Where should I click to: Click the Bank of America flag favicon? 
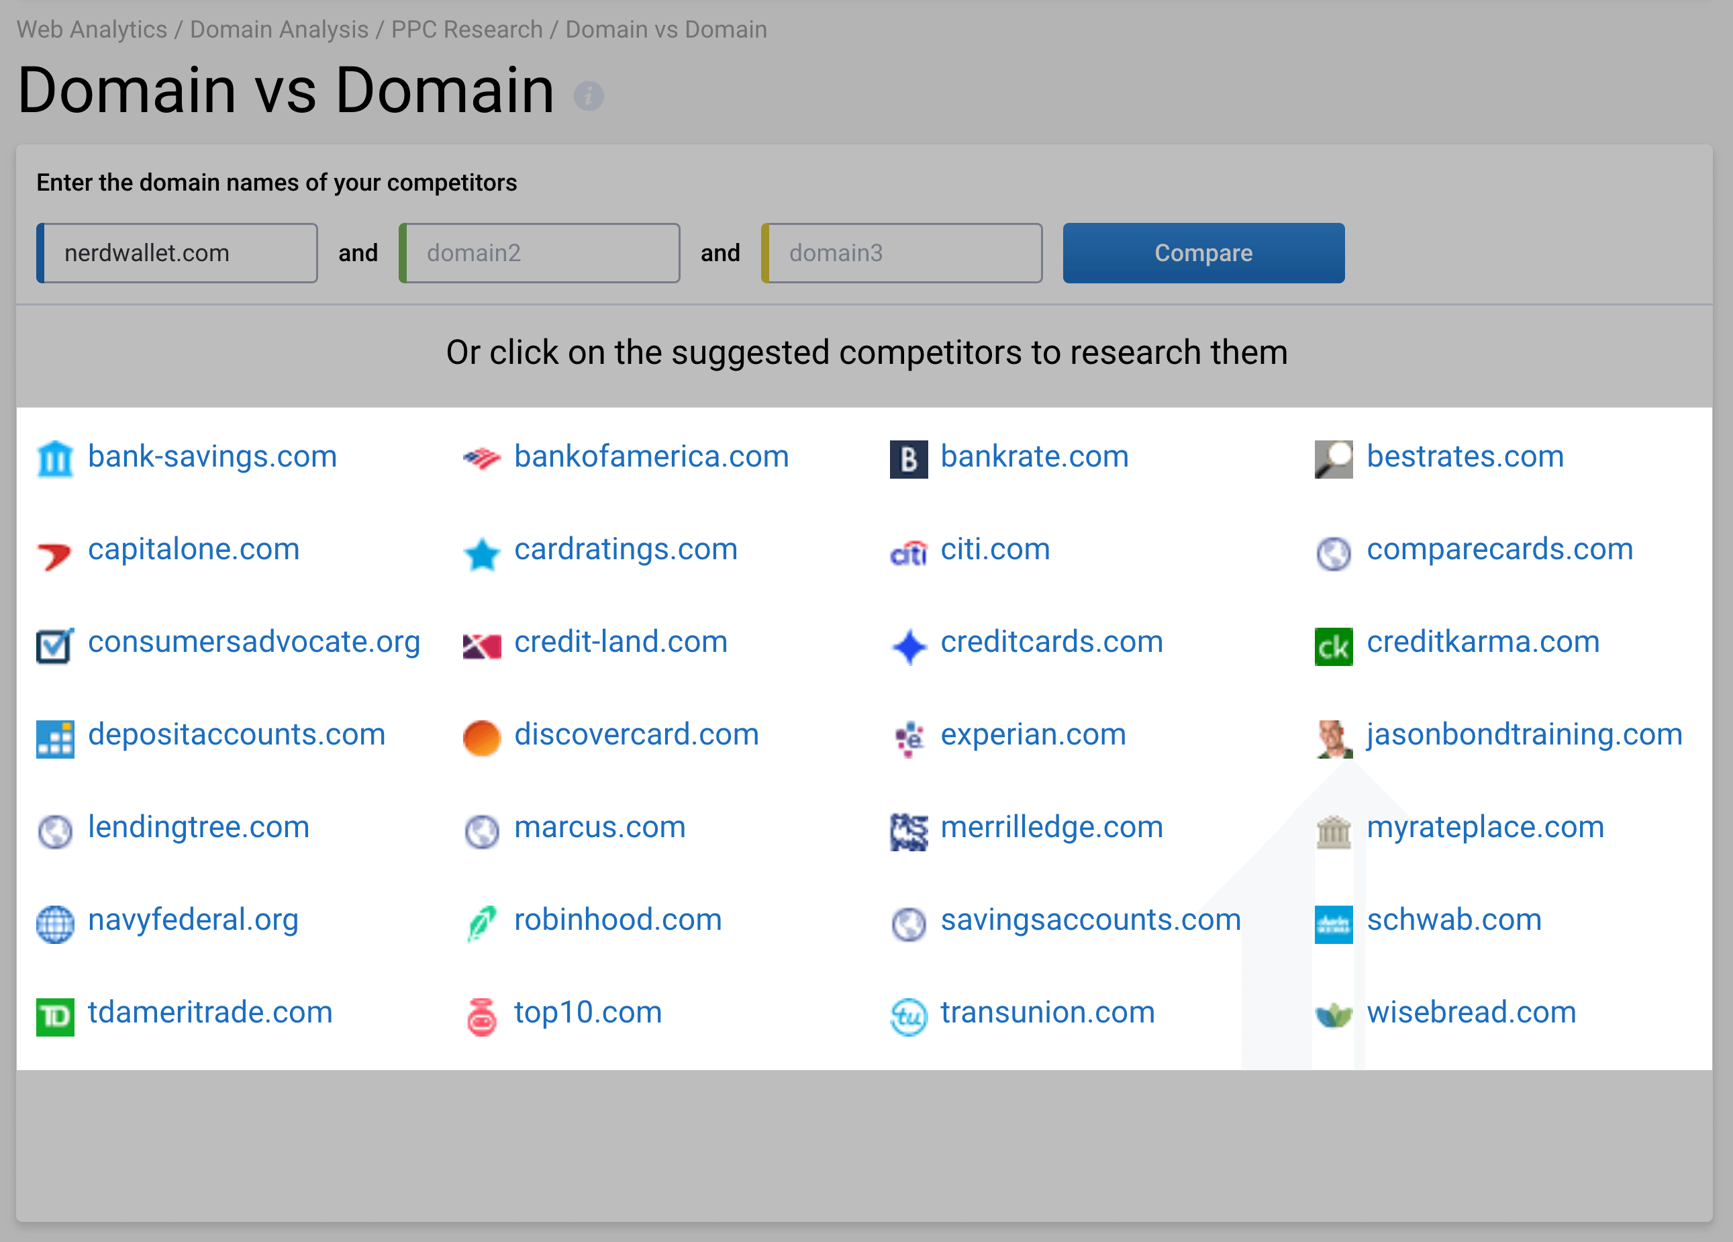click(x=481, y=459)
